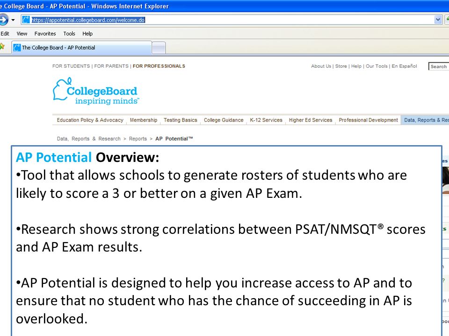Viewport: 449px width, 336px height.
Task: Select the address bar URL field
Action: click(232, 20)
